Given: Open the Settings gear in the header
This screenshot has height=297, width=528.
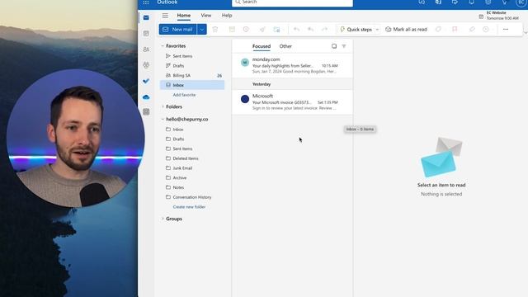Looking at the screenshot, I should coord(488,2).
